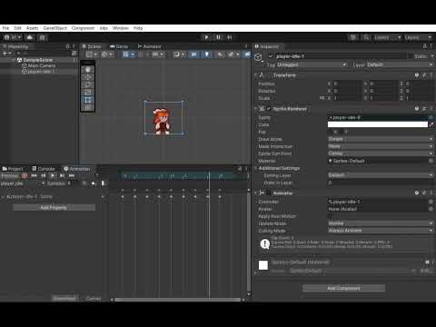The image size is (436, 327).
Task: Toggle the player-idle-1 active checkbox
Action: tap(272, 56)
